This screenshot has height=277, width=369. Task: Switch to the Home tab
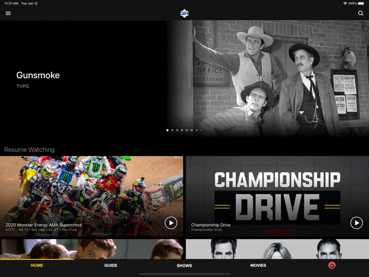click(37, 265)
